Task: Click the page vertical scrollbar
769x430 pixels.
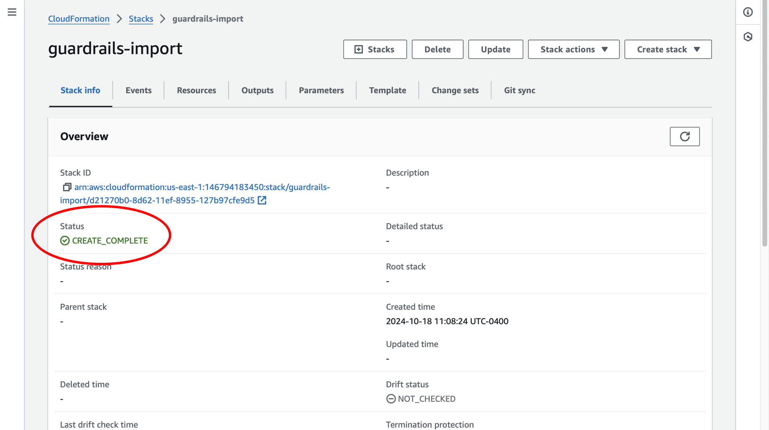Action: coord(764,124)
